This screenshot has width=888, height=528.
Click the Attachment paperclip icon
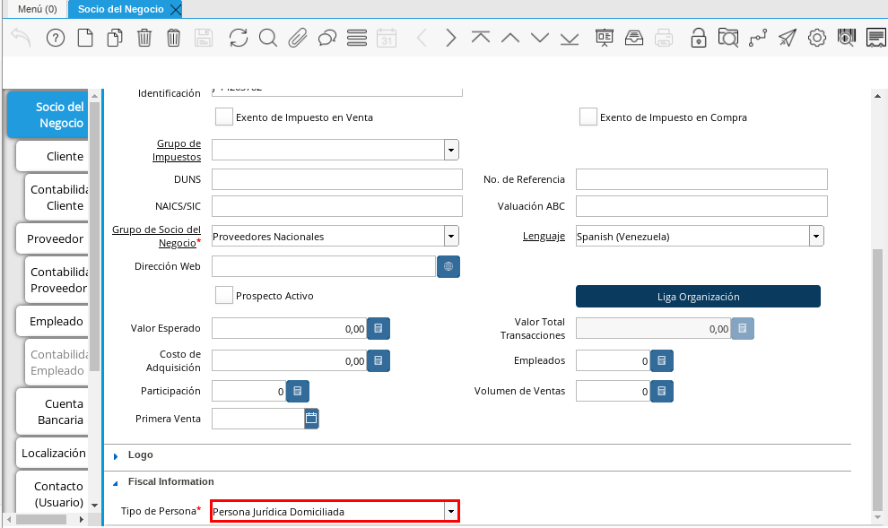click(x=297, y=38)
